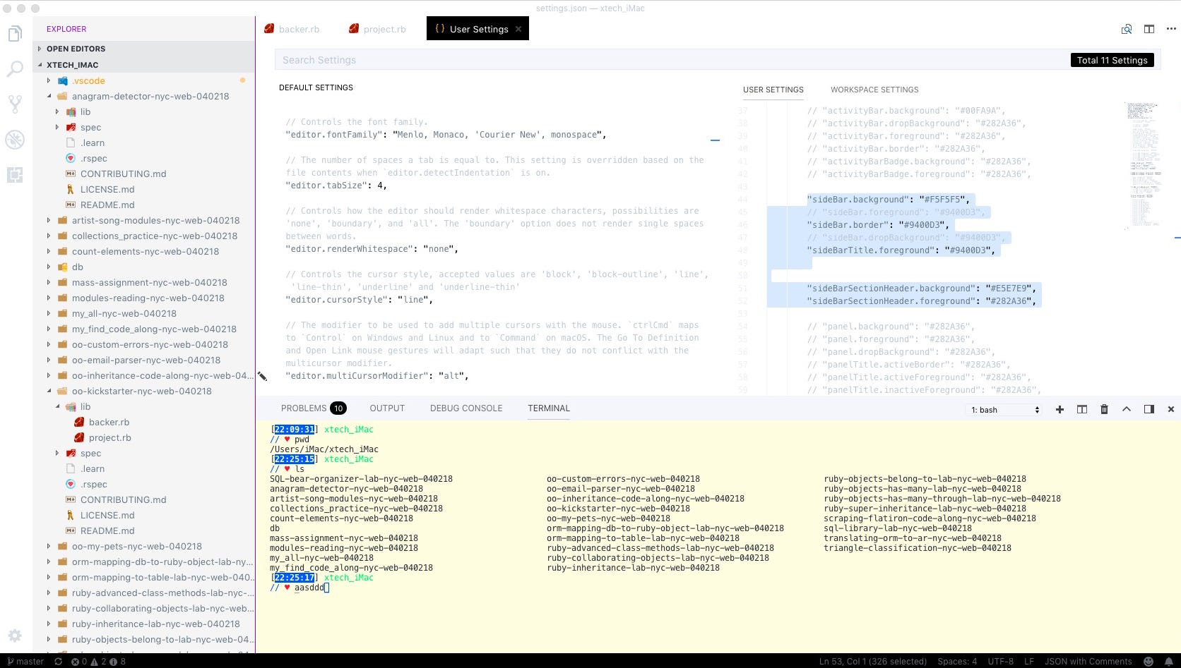Open the "1: bash" terminal dropdown
This screenshot has height=668, width=1181.
point(1004,409)
